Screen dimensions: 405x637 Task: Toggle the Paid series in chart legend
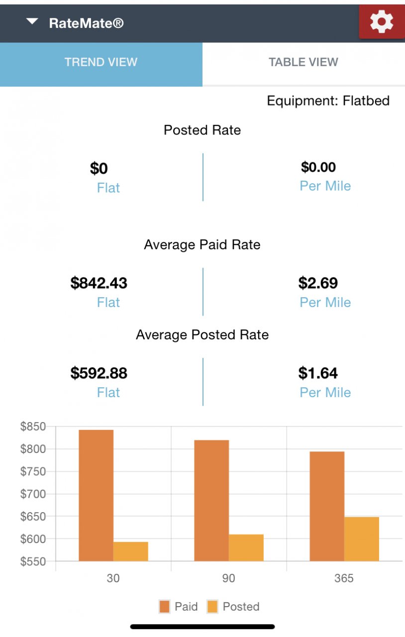point(179,607)
